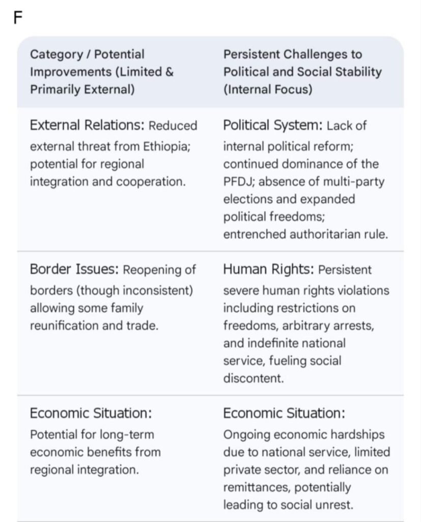Click the "entrenched authoritarian rule" line
Screen dimensions: 421x522
click(x=305, y=234)
